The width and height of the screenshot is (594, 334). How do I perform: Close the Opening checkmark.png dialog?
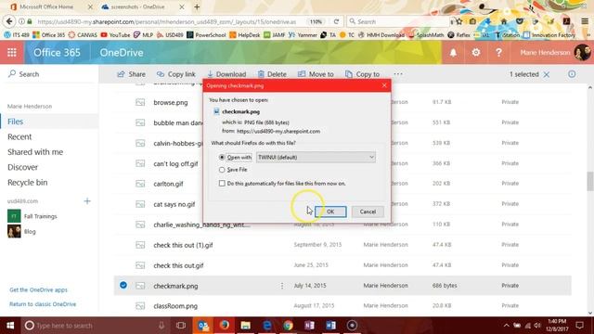coord(384,85)
